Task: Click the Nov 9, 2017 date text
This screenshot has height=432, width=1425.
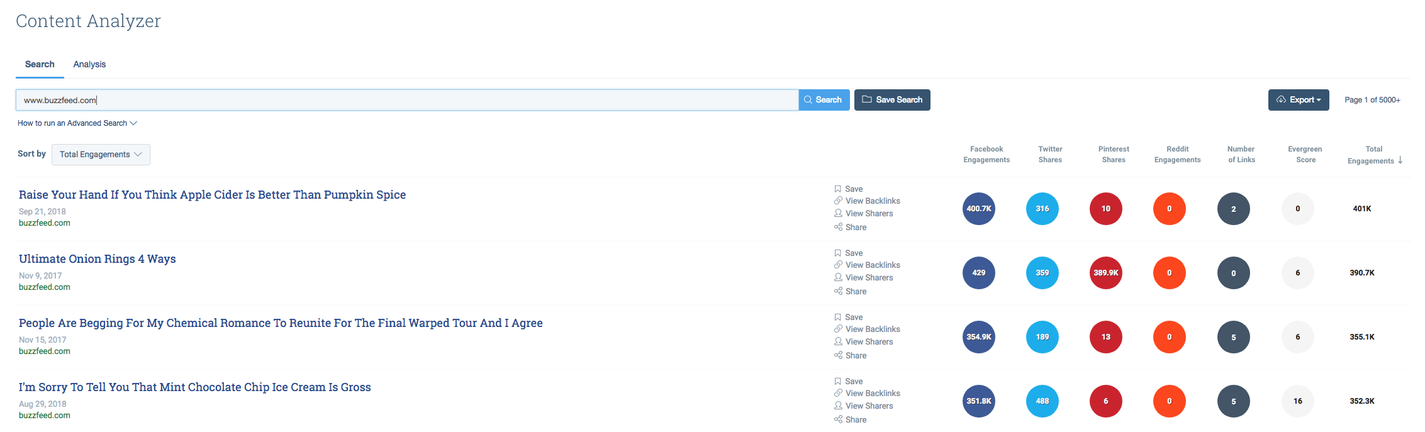Action: point(40,276)
